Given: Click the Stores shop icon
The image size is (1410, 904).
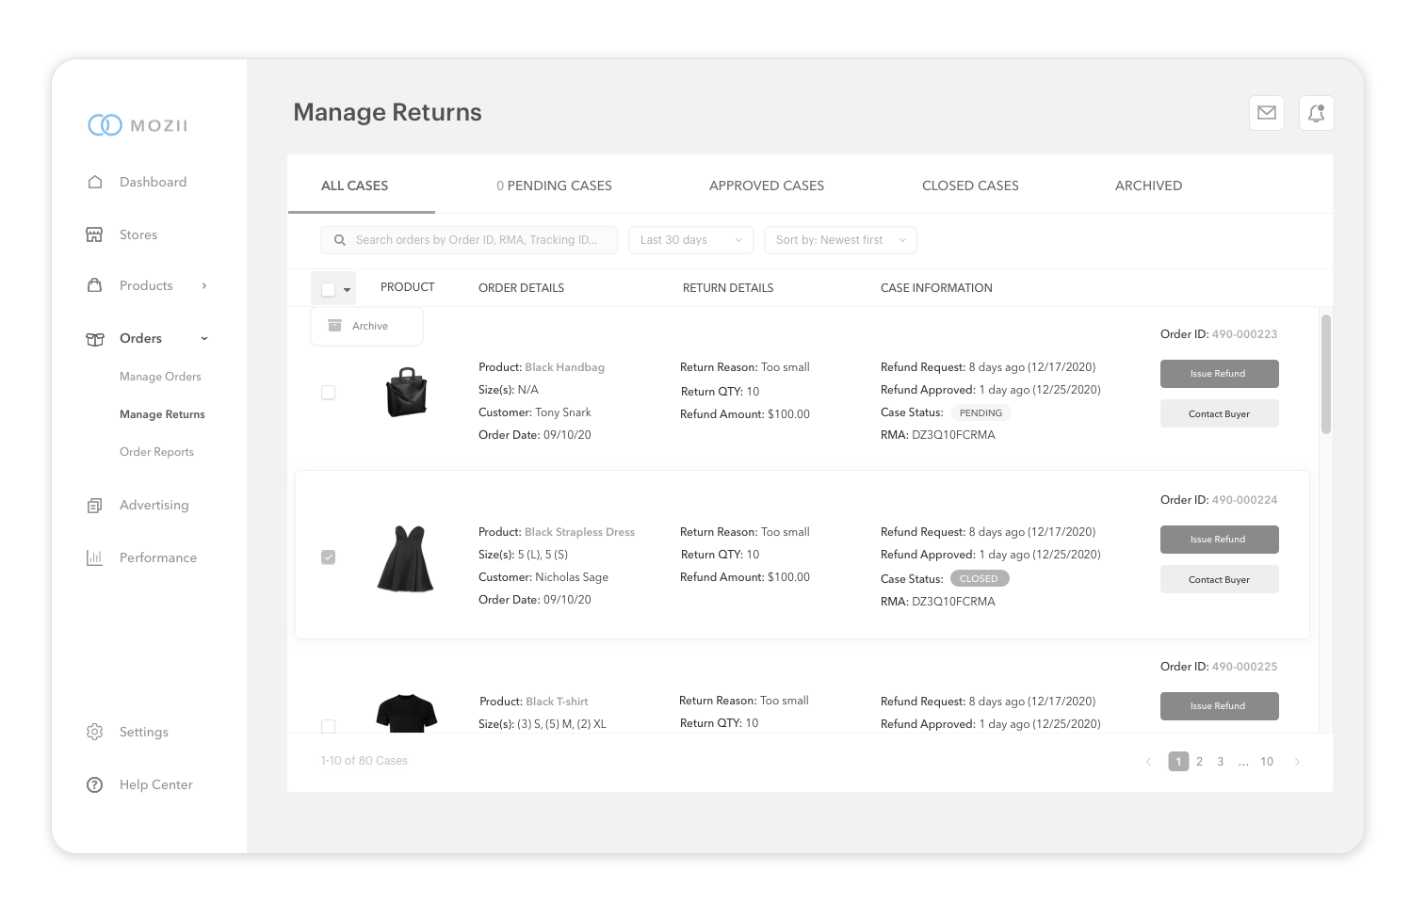Looking at the screenshot, I should point(94,234).
